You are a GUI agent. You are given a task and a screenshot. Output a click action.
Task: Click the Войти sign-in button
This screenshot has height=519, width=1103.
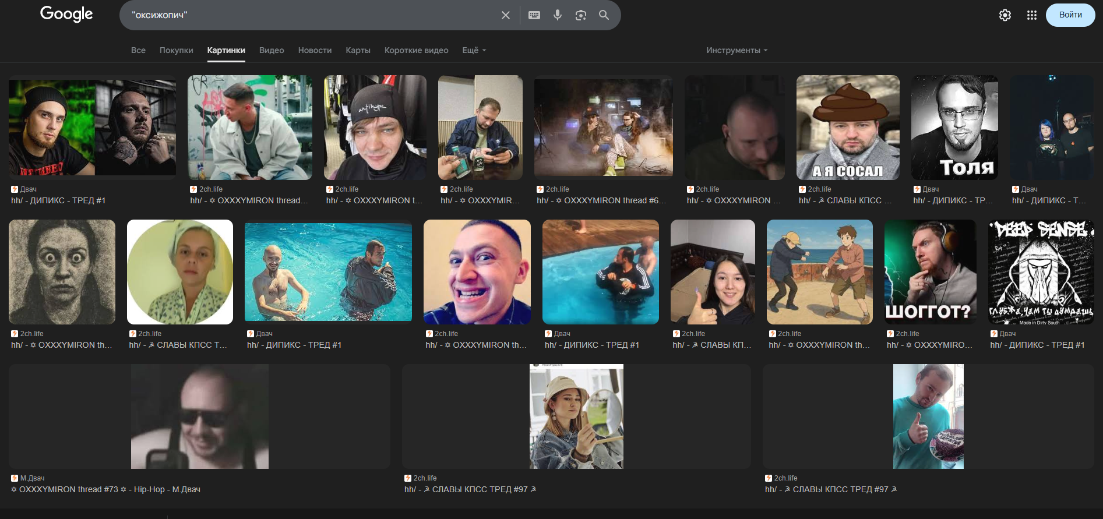(1070, 15)
